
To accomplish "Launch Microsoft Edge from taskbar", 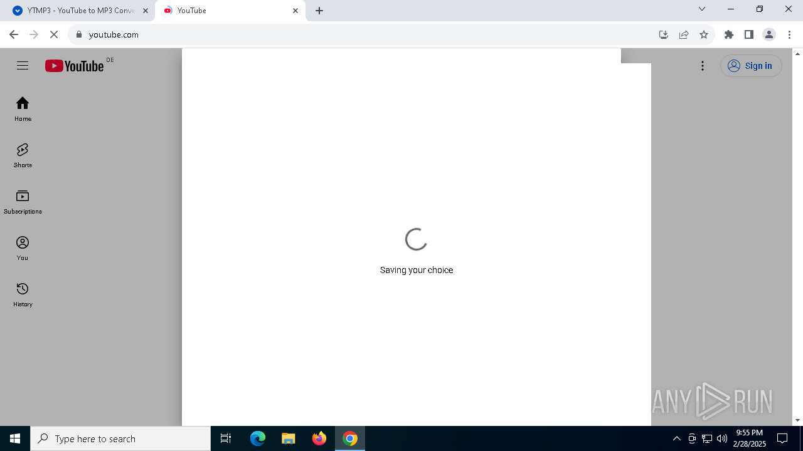I will coord(258,438).
